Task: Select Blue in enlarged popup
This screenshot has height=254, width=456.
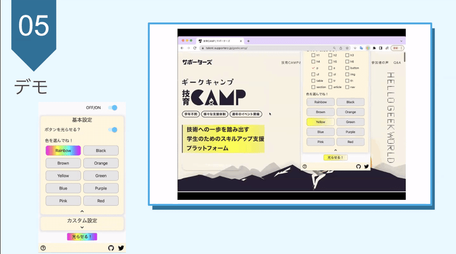Action: coord(63,189)
